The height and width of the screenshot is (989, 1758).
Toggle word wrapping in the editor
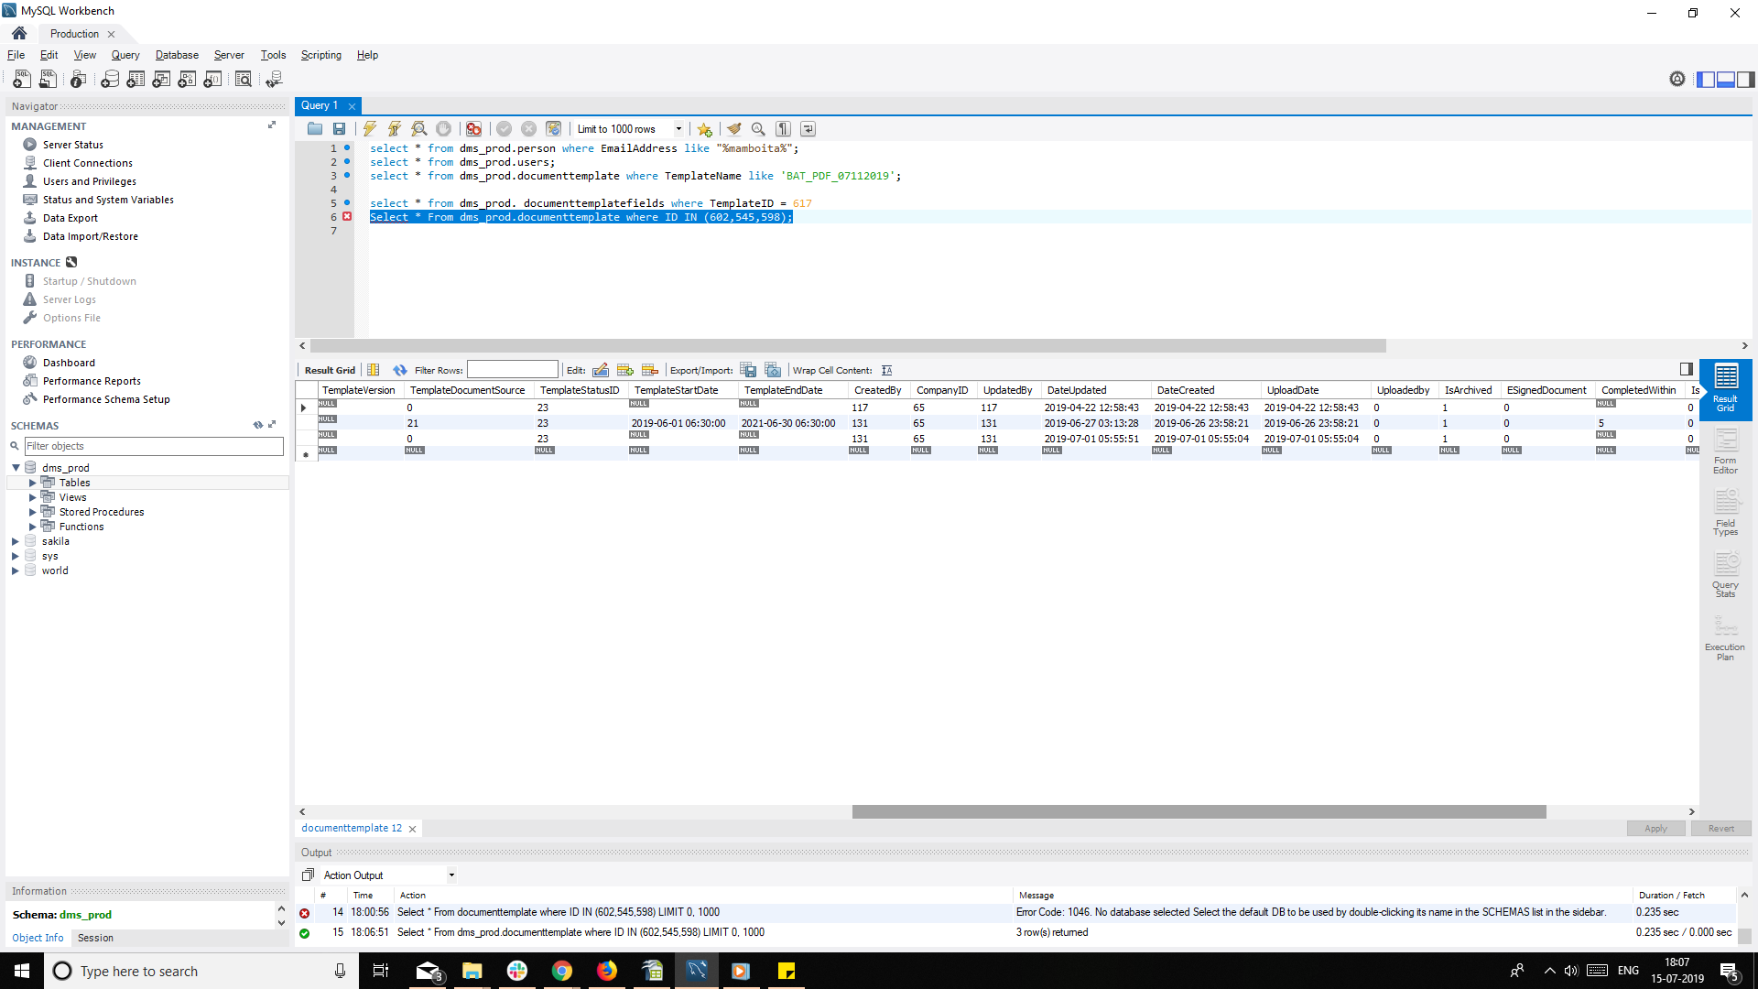click(808, 129)
